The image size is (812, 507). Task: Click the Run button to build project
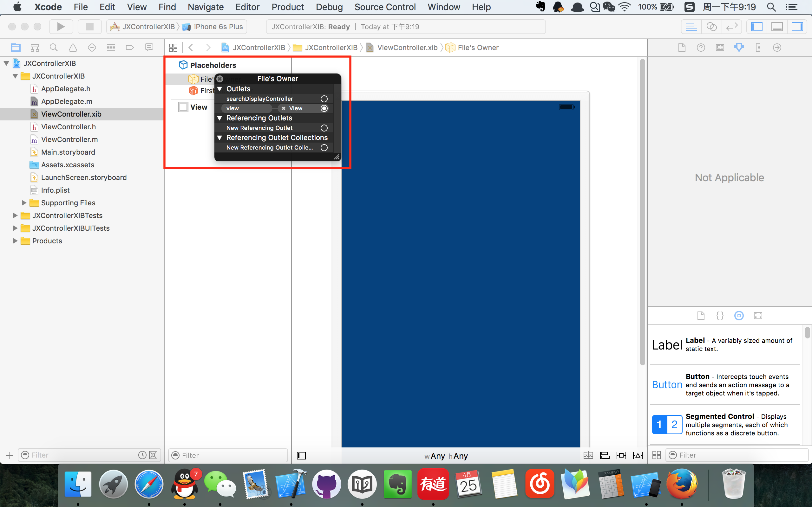[x=61, y=26]
